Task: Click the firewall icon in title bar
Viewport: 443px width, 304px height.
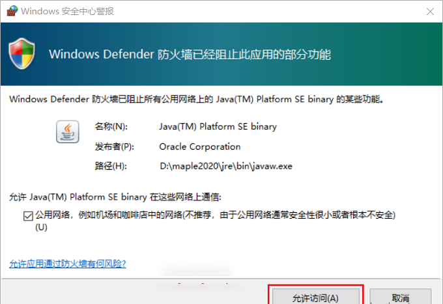Action: coord(12,10)
